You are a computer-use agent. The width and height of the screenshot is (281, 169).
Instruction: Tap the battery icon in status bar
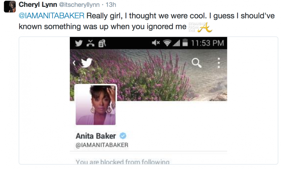point(185,43)
